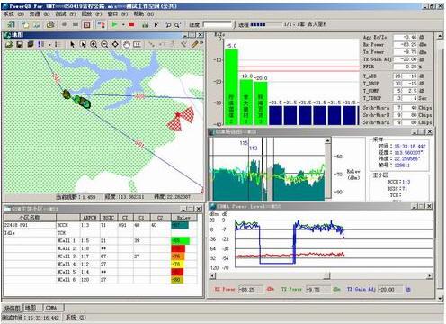Click the red stop button in main toolbar
This screenshot has width=446, height=324.
point(131,24)
